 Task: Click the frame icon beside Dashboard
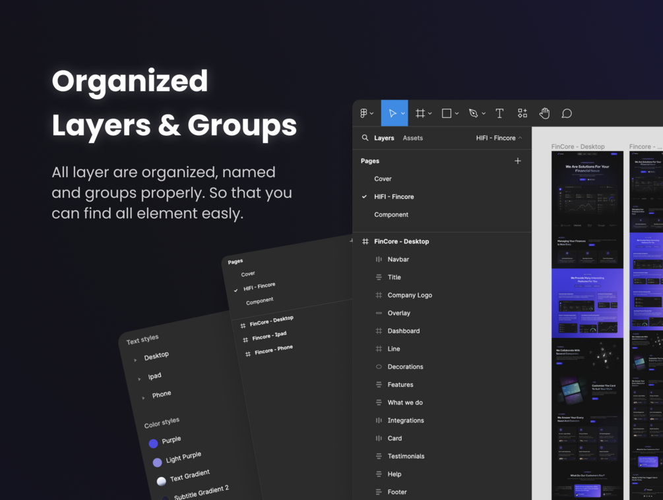pyautogui.click(x=379, y=331)
